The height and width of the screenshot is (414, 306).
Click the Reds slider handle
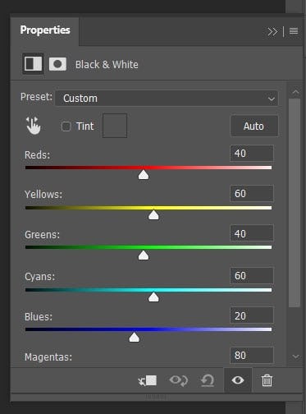pos(144,175)
